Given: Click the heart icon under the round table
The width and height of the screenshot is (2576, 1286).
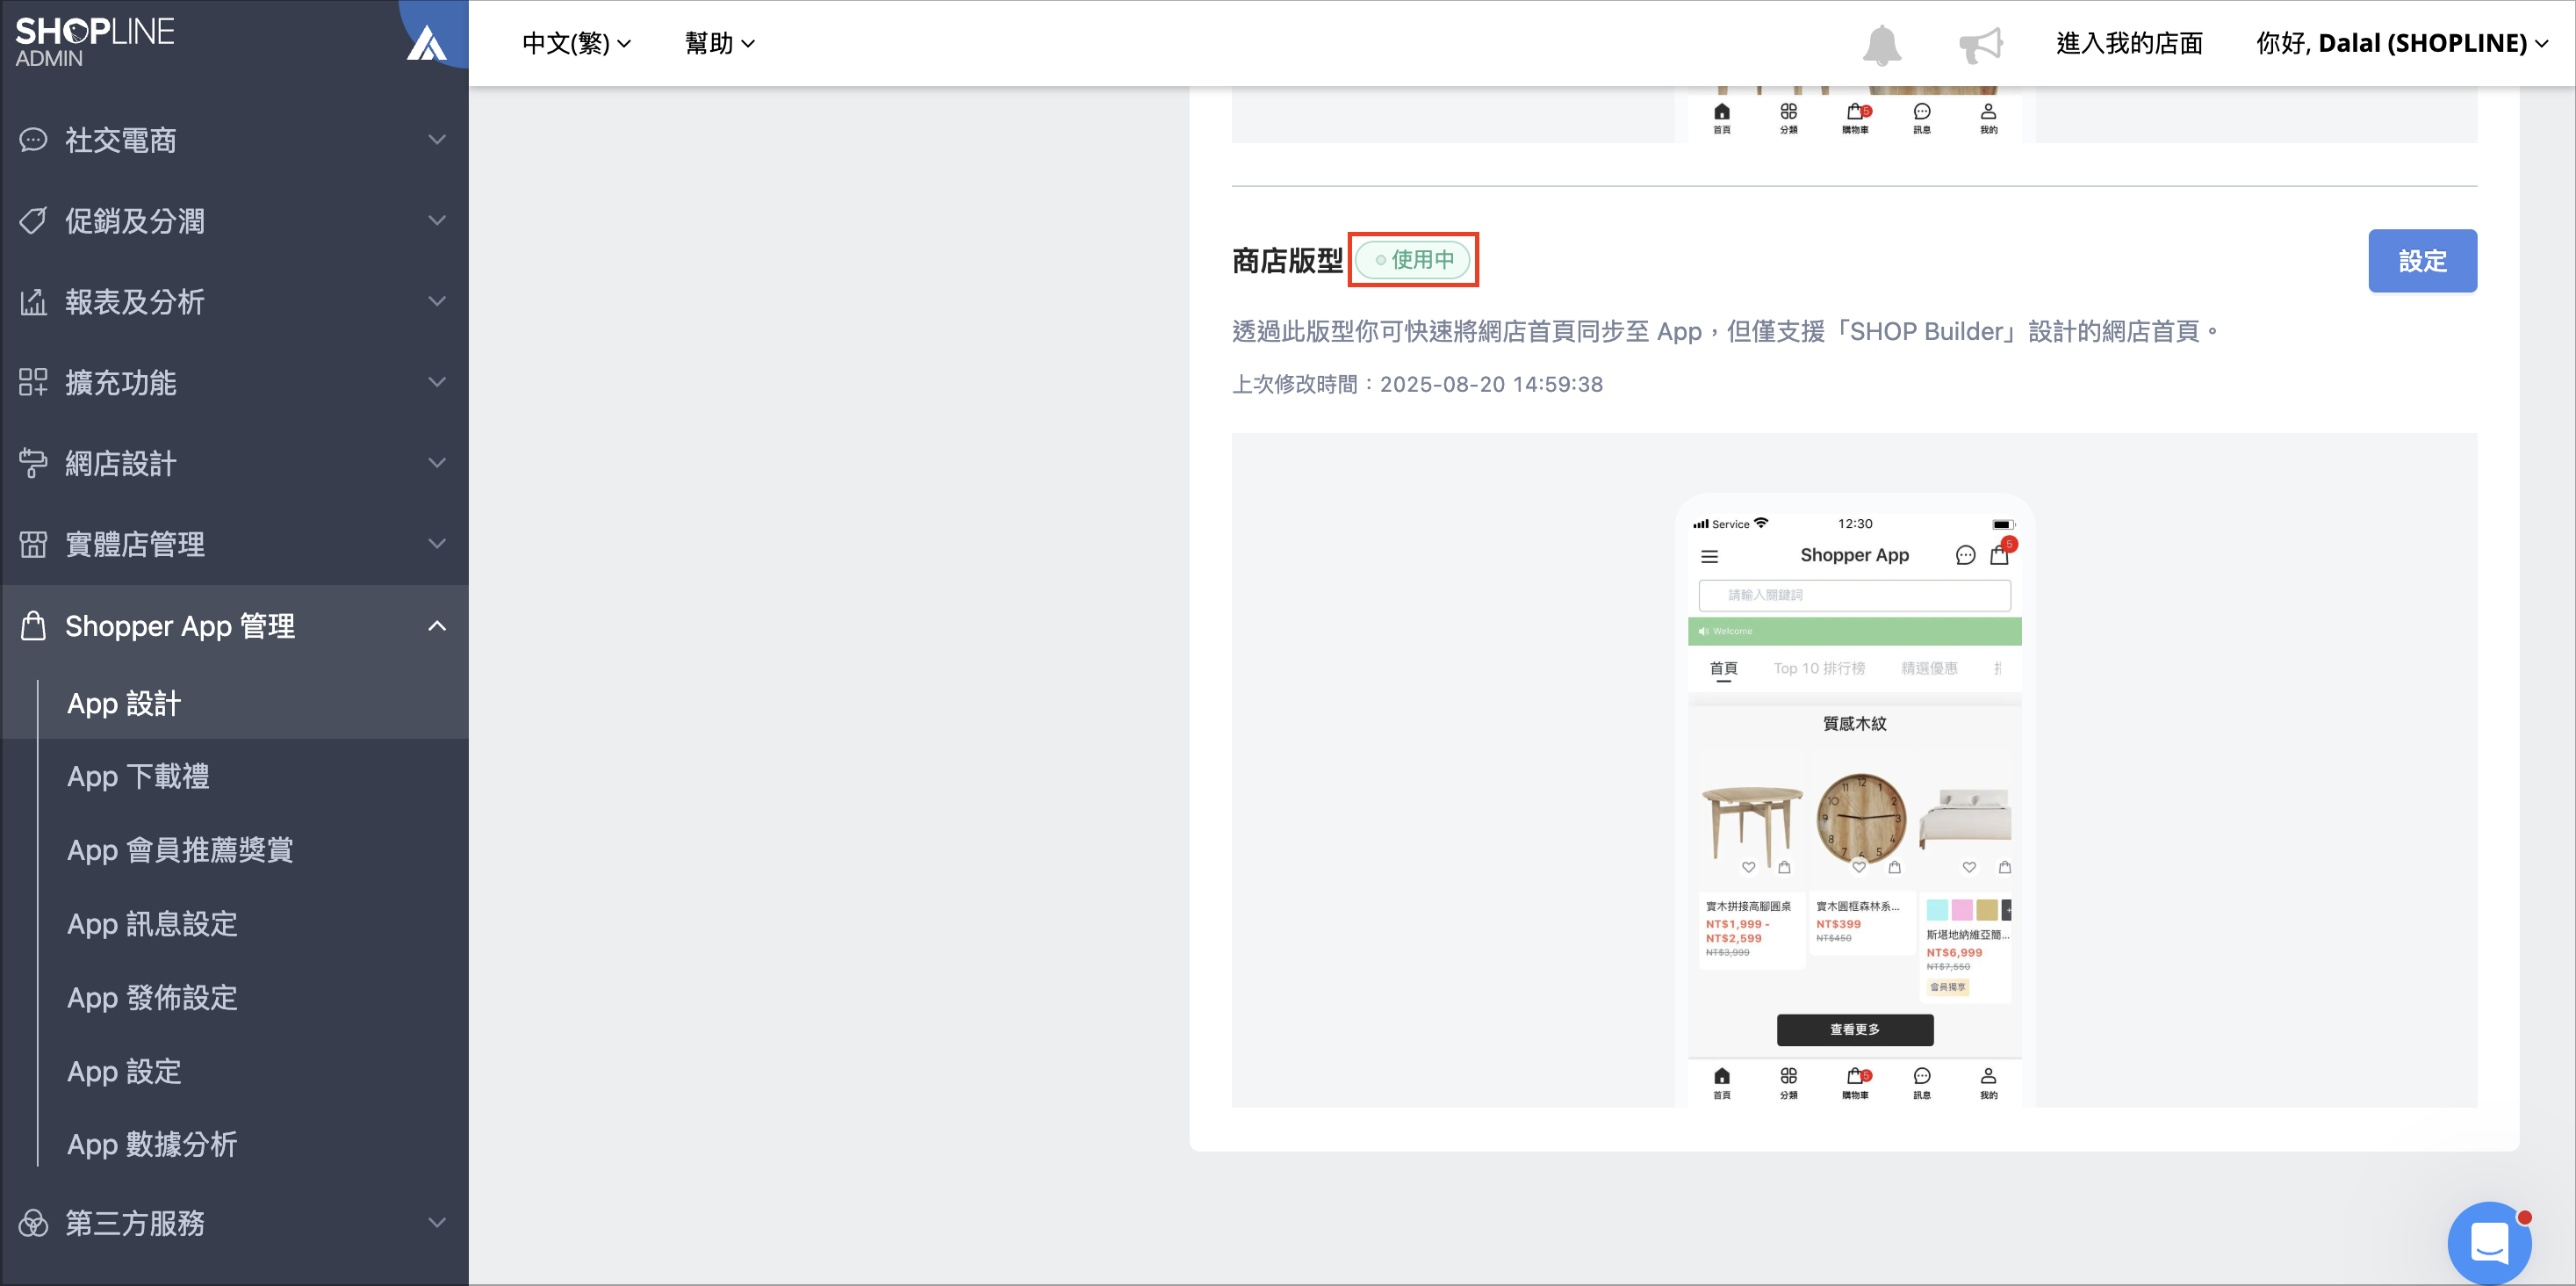Looking at the screenshot, I should pos(1748,867).
